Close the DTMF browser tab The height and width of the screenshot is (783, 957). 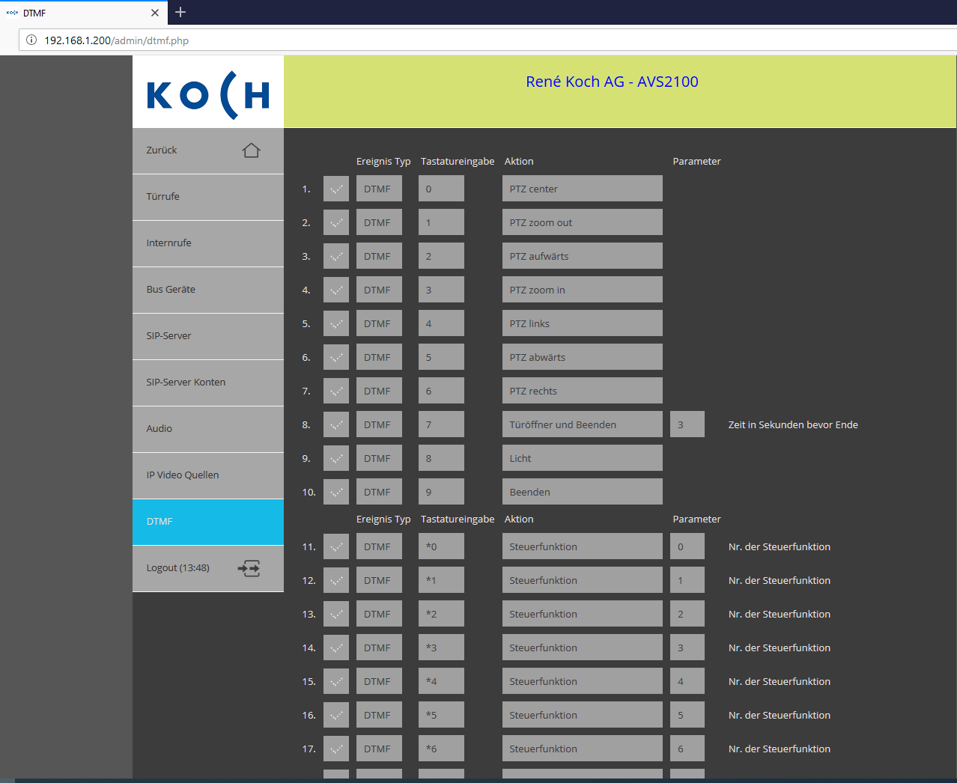155,13
